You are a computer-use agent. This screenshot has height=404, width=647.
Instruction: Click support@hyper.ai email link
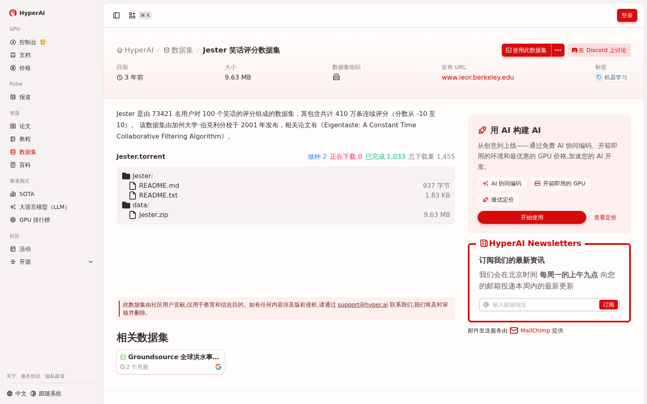click(363, 305)
